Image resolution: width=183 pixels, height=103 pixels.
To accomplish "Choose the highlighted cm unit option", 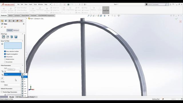I will 25,77.
